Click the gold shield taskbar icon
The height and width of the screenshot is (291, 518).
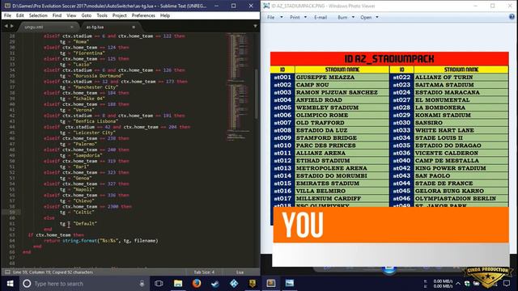(253, 284)
